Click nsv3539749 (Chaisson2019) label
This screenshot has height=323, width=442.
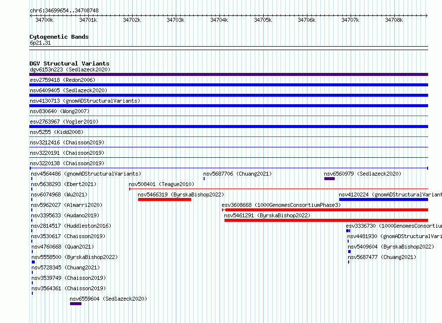tap(69, 278)
